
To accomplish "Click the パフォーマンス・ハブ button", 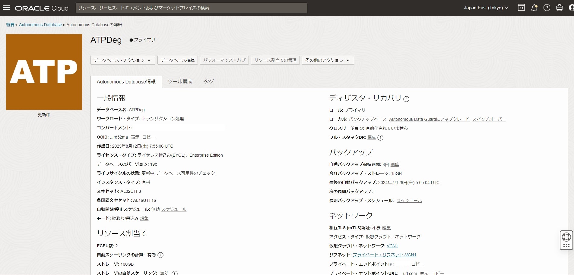I will [x=224, y=60].
